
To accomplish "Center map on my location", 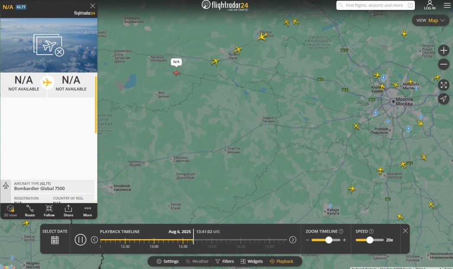I will click(443, 99).
